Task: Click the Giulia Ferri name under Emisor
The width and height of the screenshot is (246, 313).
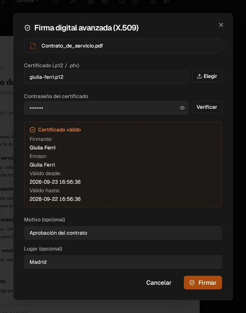Action: pyautogui.click(x=42, y=165)
